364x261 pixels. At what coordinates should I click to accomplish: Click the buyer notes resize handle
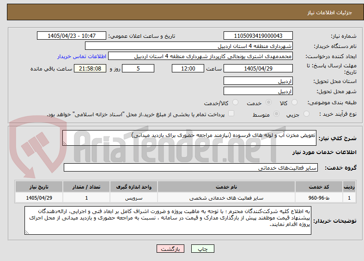point(27,232)
